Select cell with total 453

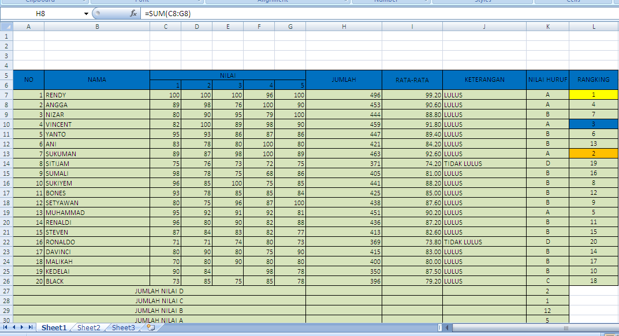[x=344, y=105]
